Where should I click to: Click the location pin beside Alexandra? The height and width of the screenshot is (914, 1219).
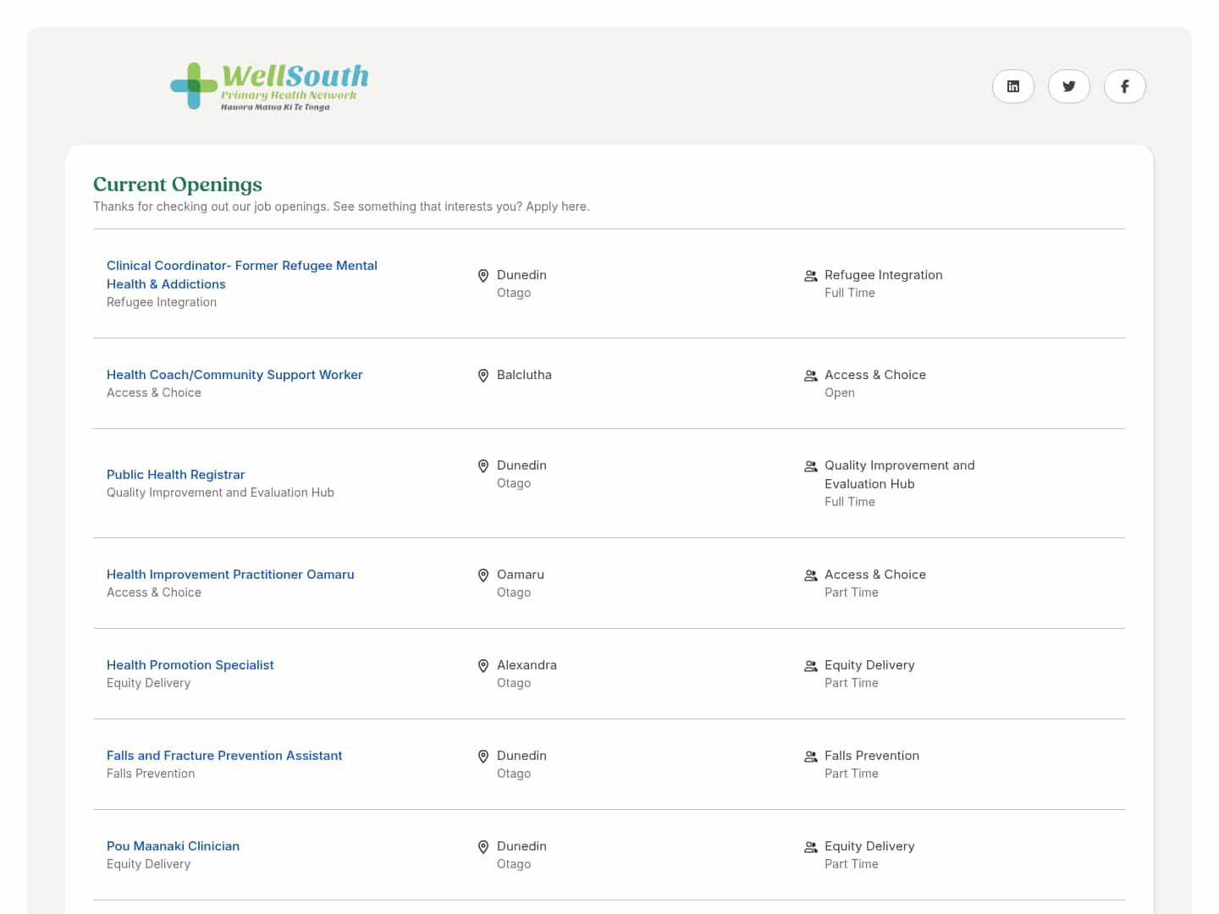coord(483,665)
